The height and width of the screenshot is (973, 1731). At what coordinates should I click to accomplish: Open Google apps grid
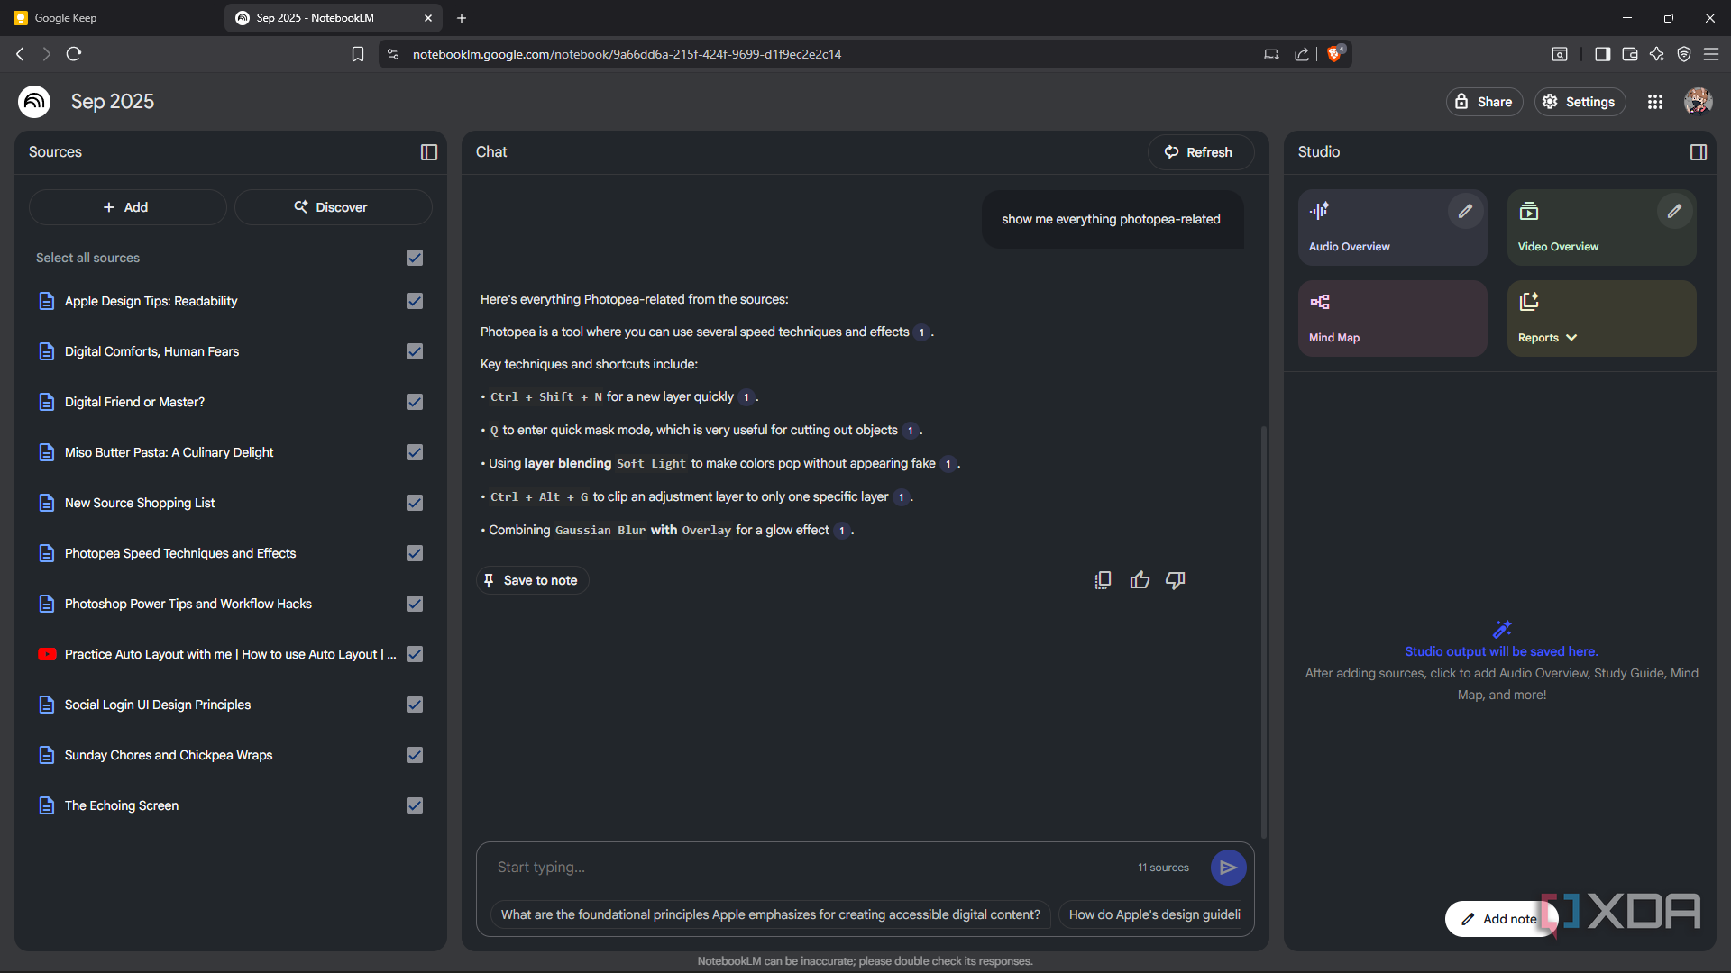tap(1655, 102)
